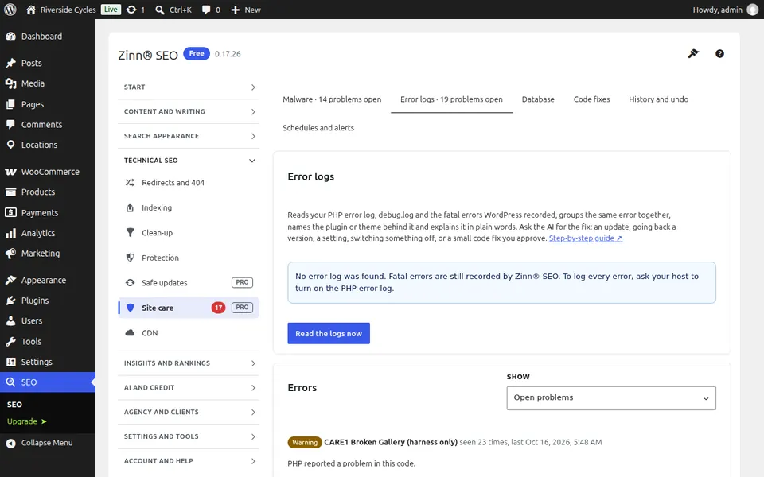
Task: Open the Step-by-step guide link
Action: point(585,238)
